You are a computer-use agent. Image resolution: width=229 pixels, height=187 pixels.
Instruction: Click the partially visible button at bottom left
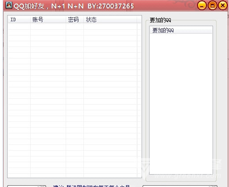pyautogui.click(x=27, y=186)
